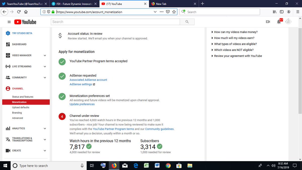Expand the Analytics section

(x=45, y=128)
